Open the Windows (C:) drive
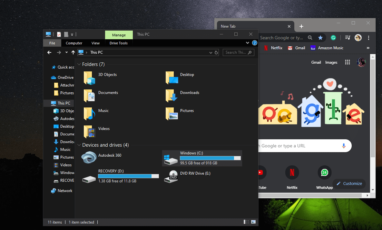The image size is (382, 230). [x=171, y=158]
